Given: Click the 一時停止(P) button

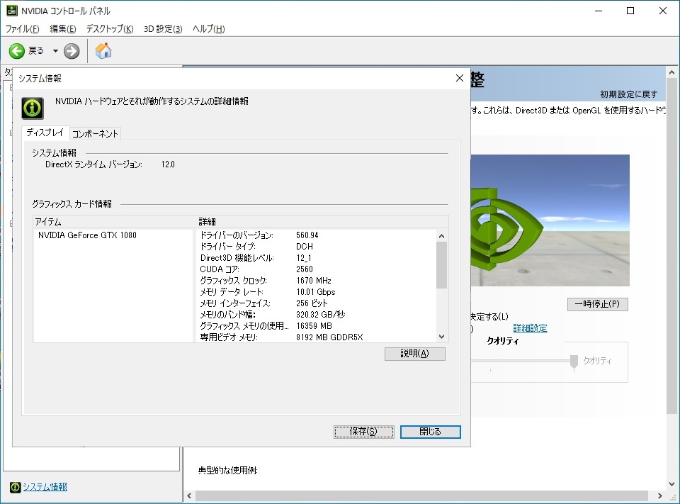Looking at the screenshot, I should coord(598,304).
